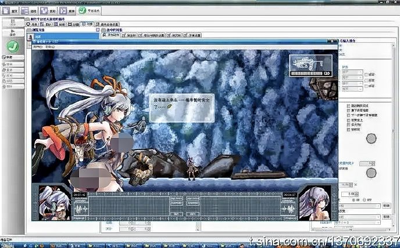Toggle the second checkbox in lower options list
The width and height of the screenshot is (400, 248).
point(348,111)
